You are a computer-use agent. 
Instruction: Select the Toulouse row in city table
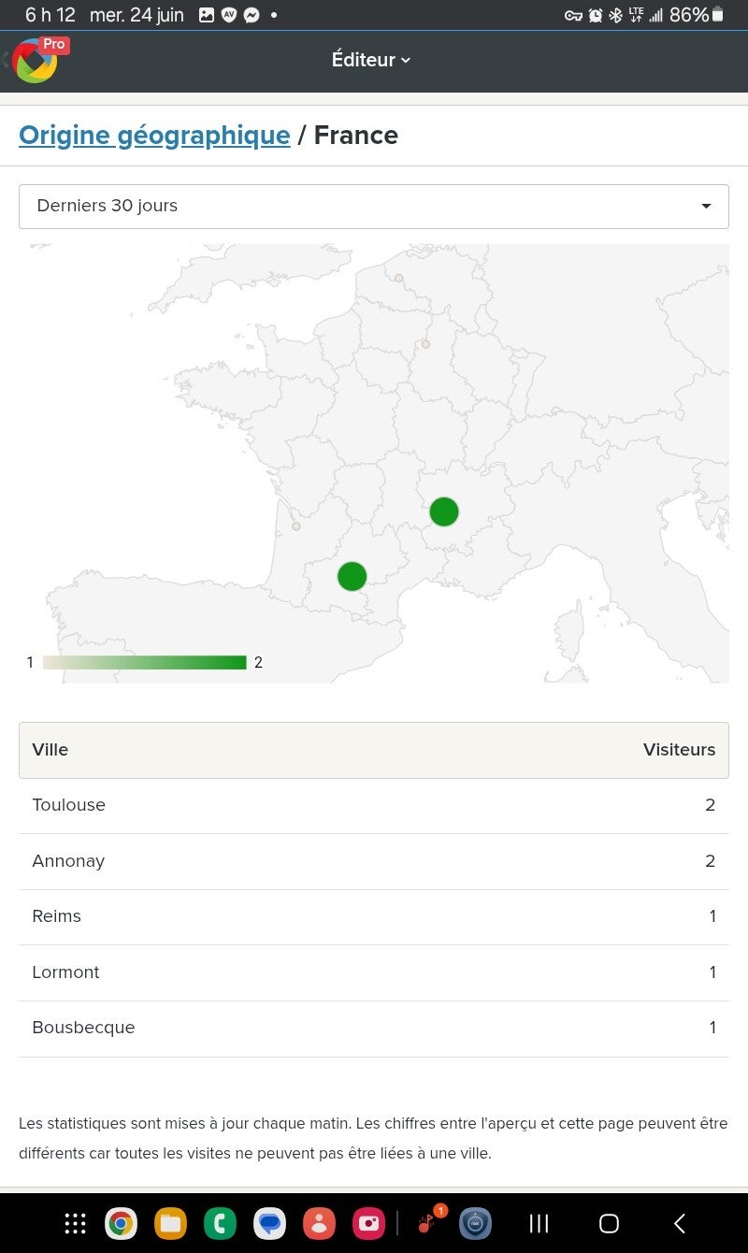click(374, 805)
